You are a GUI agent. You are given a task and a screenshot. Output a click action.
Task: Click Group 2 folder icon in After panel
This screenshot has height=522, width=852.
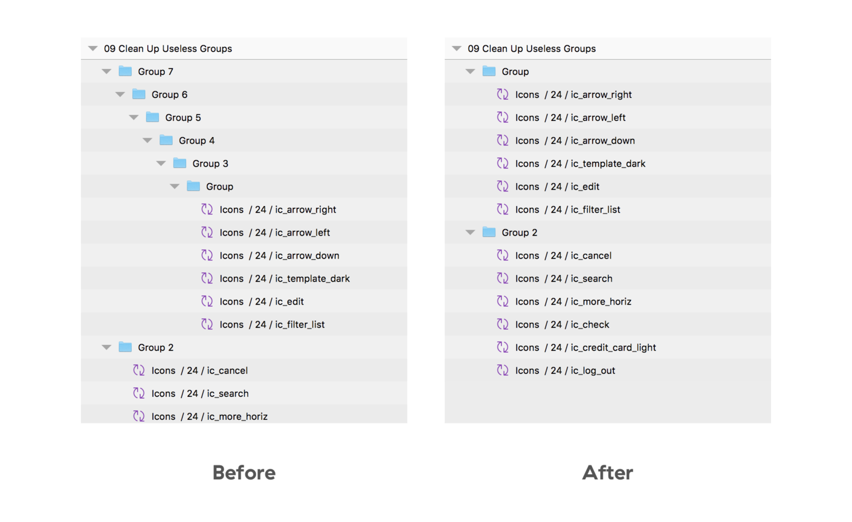coord(489,233)
